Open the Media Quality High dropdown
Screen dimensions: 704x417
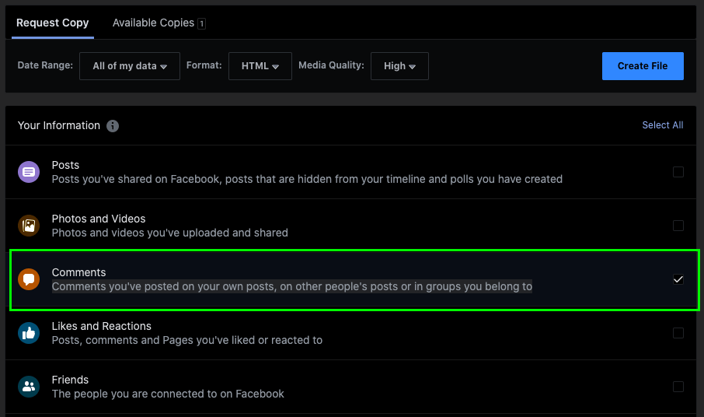tap(399, 66)
